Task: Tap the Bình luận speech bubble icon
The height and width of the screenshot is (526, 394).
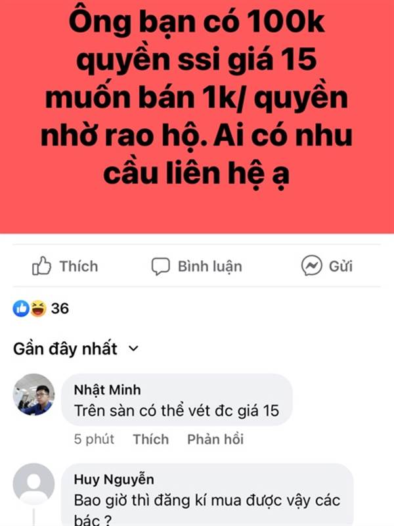Action: coord(160,266)
